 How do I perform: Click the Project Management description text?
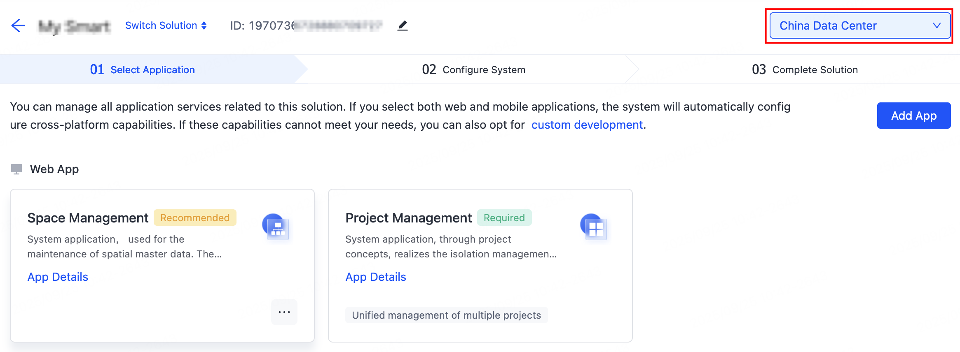click(451, 247)
